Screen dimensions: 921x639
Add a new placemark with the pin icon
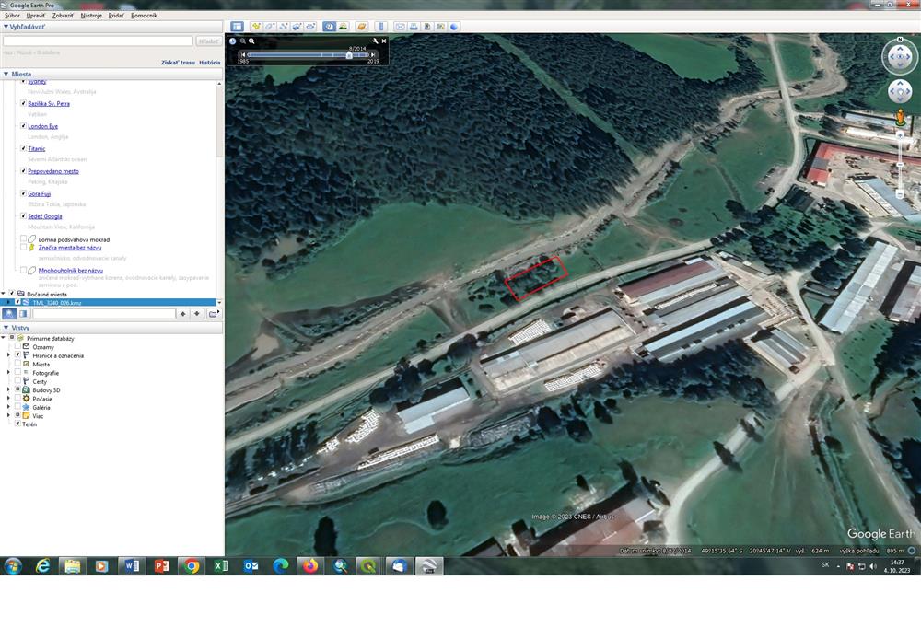click(x=256, y=27)
